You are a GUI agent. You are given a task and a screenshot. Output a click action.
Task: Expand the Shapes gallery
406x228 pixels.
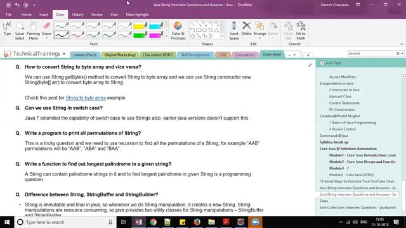click(222, 36)
